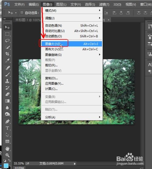This screenshot has width=152, height=169.
Task: Click the align left edges icon
Action: pyautogui.click(x=114, y=13)
